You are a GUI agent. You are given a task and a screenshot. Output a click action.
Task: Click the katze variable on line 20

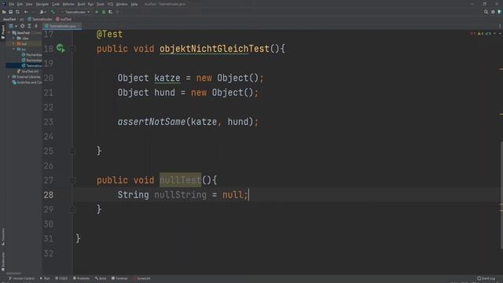point(167,78)
